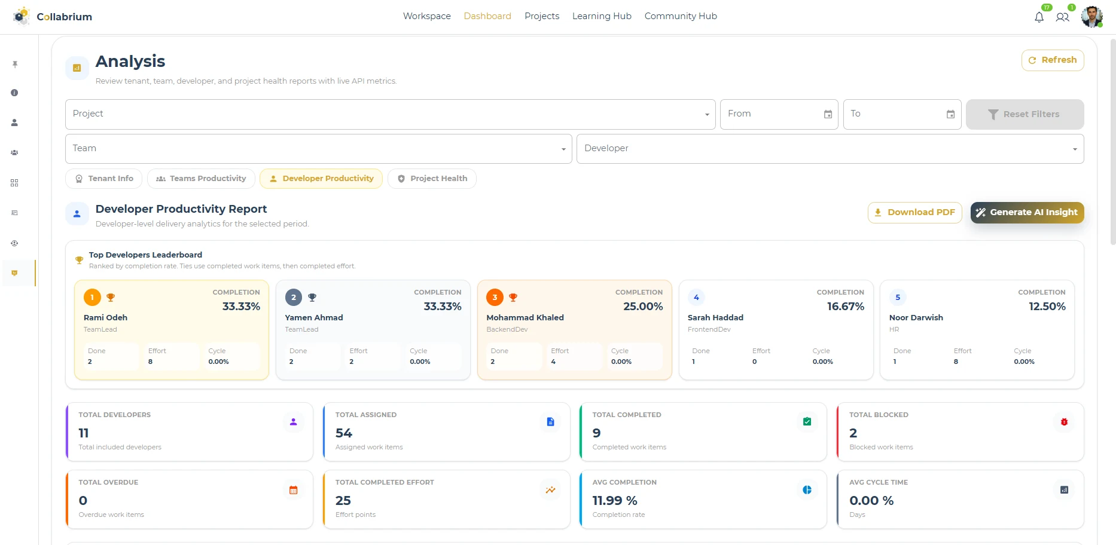Open the To date calendar picker
This screenshot has height=545, width=1116.
click(x=951, y=114)
